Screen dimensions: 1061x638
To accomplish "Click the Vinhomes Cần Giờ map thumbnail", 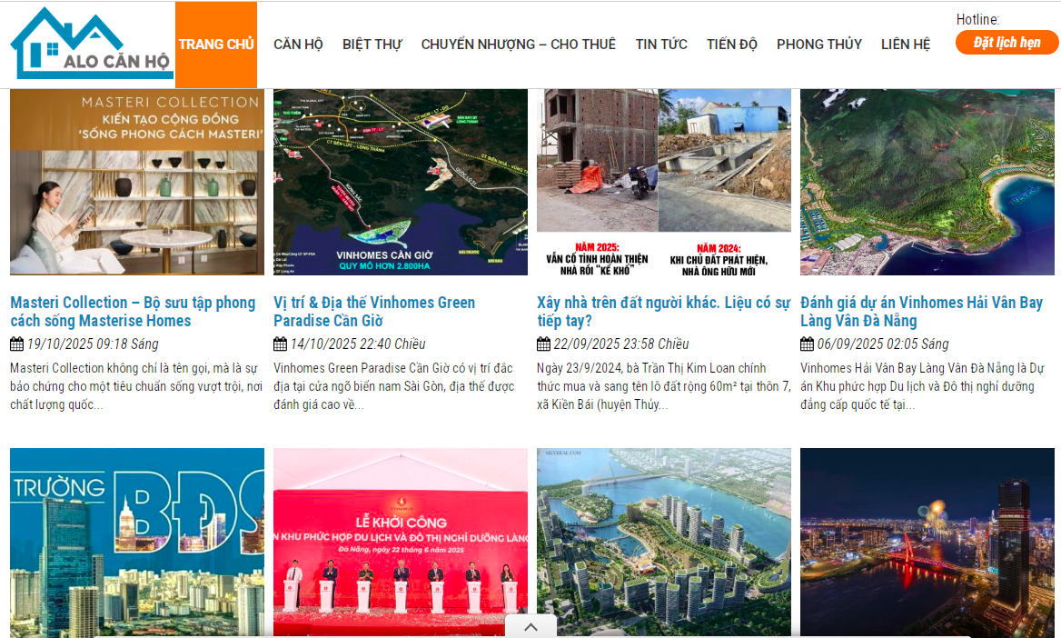I will point(400,181).
